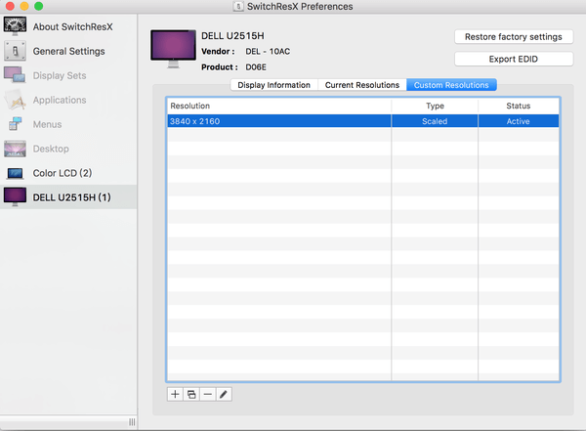Click the Applications sidebar label
Screen dimensions: 586x431
pos(60,100)
